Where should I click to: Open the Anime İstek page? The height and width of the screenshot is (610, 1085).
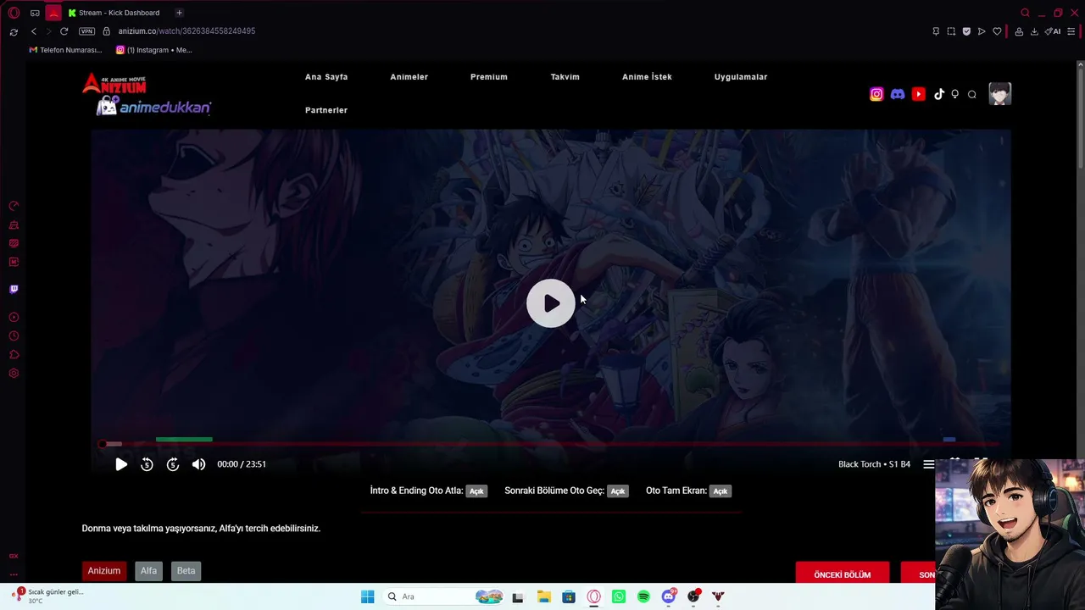tap(647, 77)
